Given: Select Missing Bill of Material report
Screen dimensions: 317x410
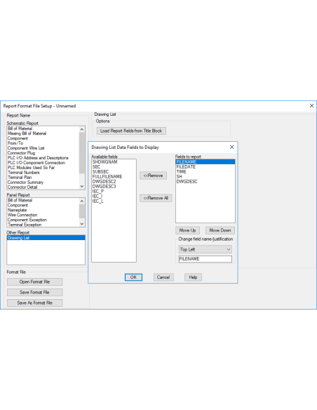Looking at the screenshot, I should tap(43, 133).
